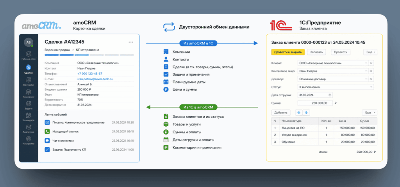
Task: Click Воронка продаж breadcrumb
Action: (57, 49)
